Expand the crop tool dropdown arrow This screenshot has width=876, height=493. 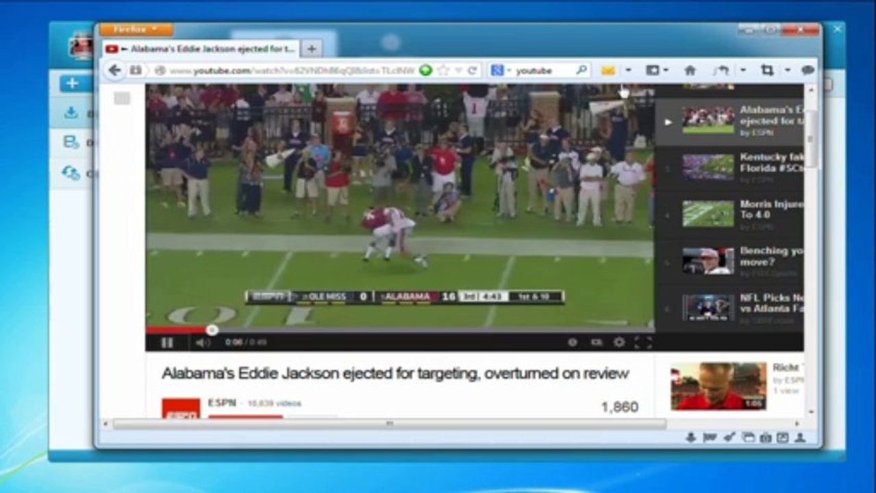788,71
